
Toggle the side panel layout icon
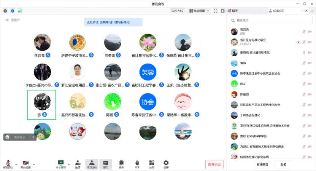[223, 11]
